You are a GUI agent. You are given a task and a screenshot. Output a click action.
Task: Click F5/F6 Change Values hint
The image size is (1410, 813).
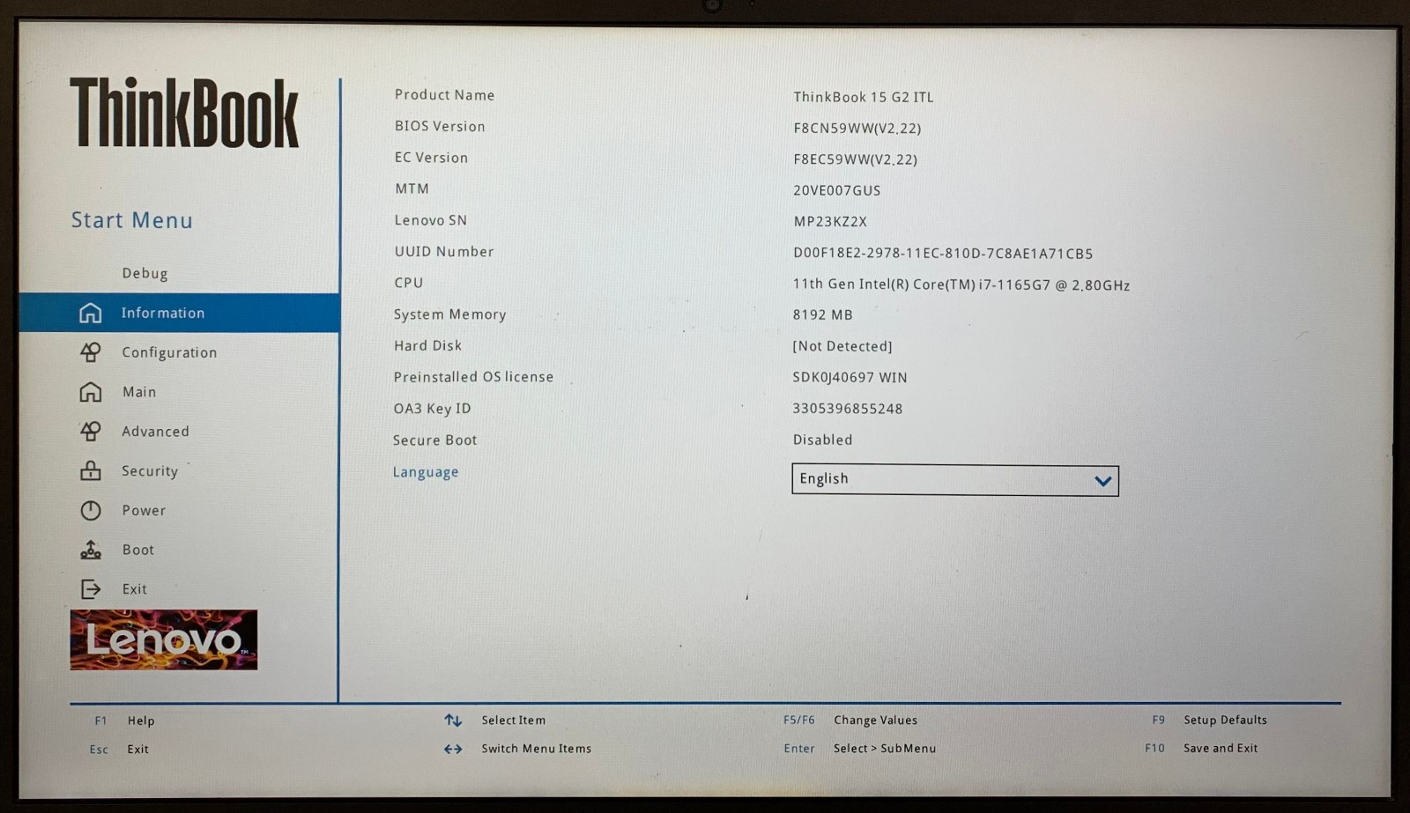tap(850, 720)
